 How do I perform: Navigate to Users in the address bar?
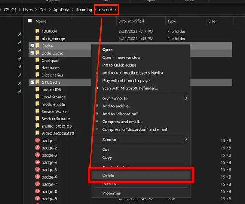(x=28, y=10)
